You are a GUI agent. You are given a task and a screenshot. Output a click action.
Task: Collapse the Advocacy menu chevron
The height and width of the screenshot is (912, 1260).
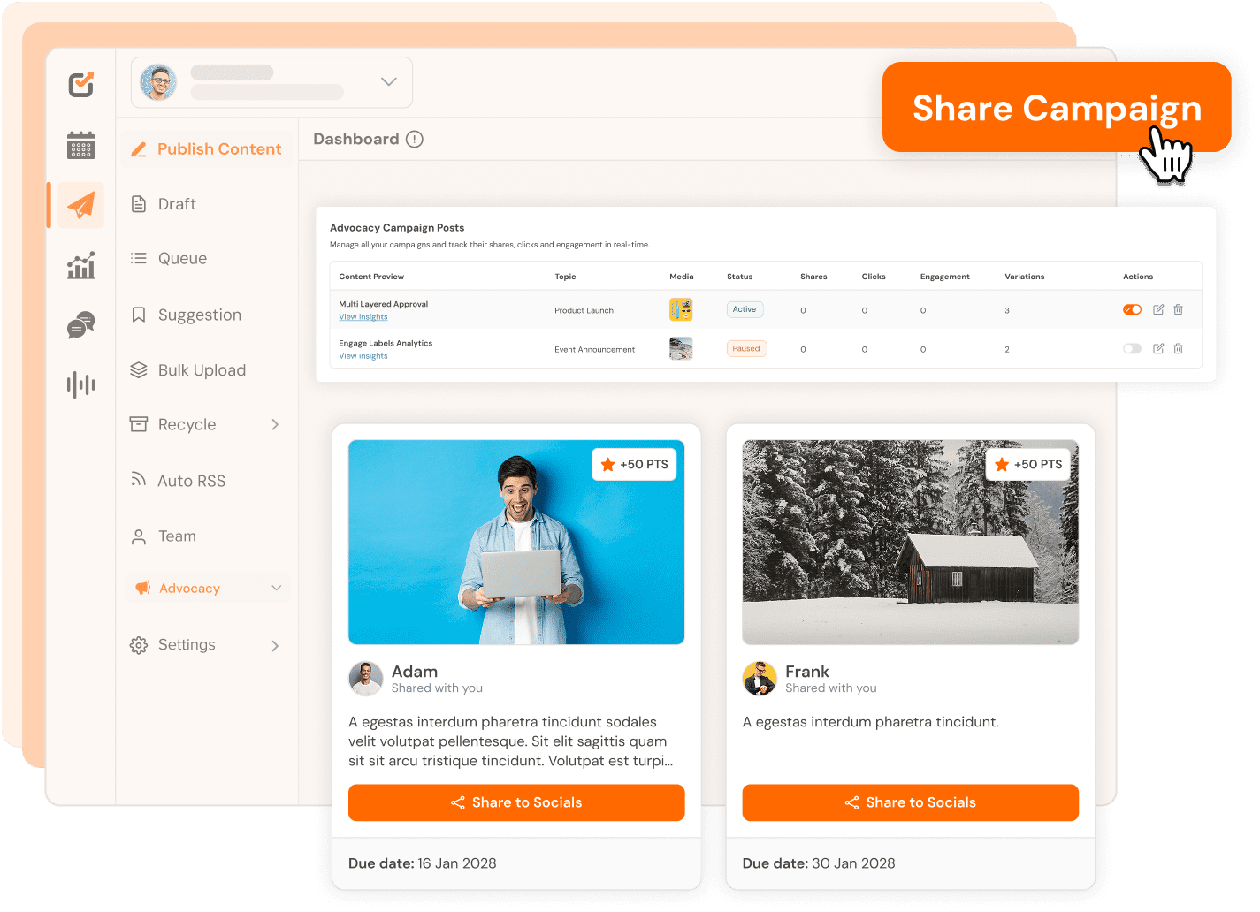click(x=276, y=589)
